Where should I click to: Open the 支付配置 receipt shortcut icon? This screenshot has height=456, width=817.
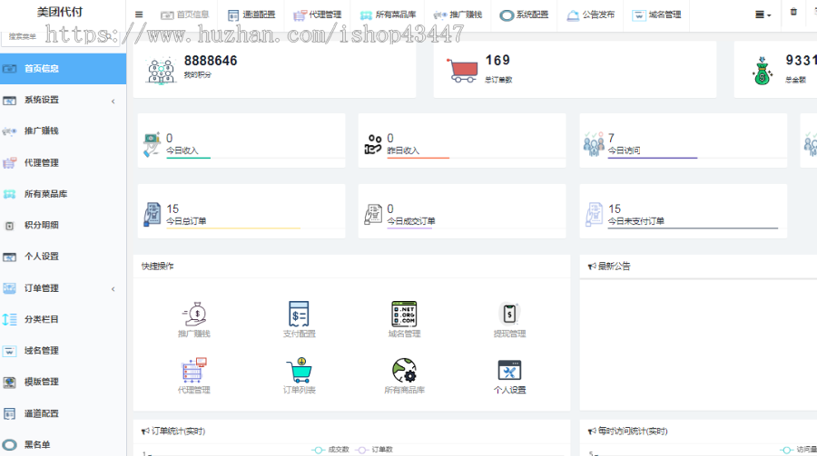point(299,314)
